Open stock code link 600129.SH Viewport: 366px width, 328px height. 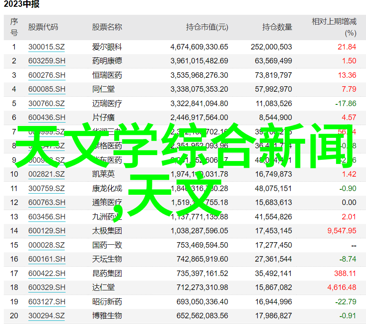point(47,231)
